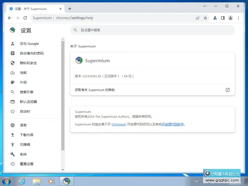
Task: Follow the Chromium hyperlink
Action: (x=119, y=124)
